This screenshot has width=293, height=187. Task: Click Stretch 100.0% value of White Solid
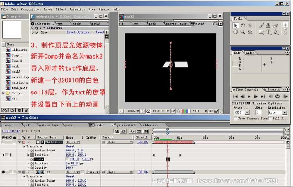[142, 142]
